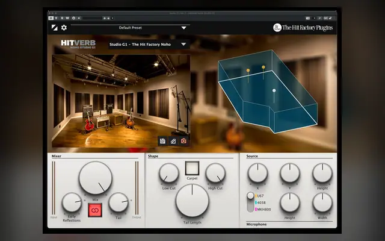Click the HITVERB logo
This screenshot has width=385, height=241.
tap(78, 44)
